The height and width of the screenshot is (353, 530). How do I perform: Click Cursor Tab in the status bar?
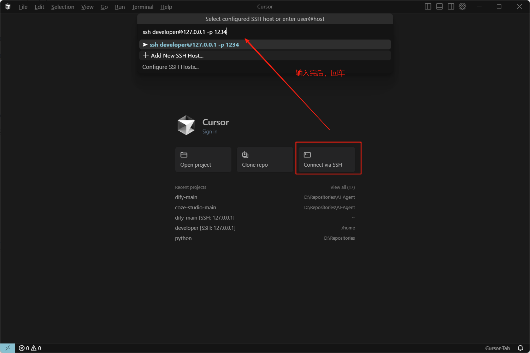(x=497, y=348)
